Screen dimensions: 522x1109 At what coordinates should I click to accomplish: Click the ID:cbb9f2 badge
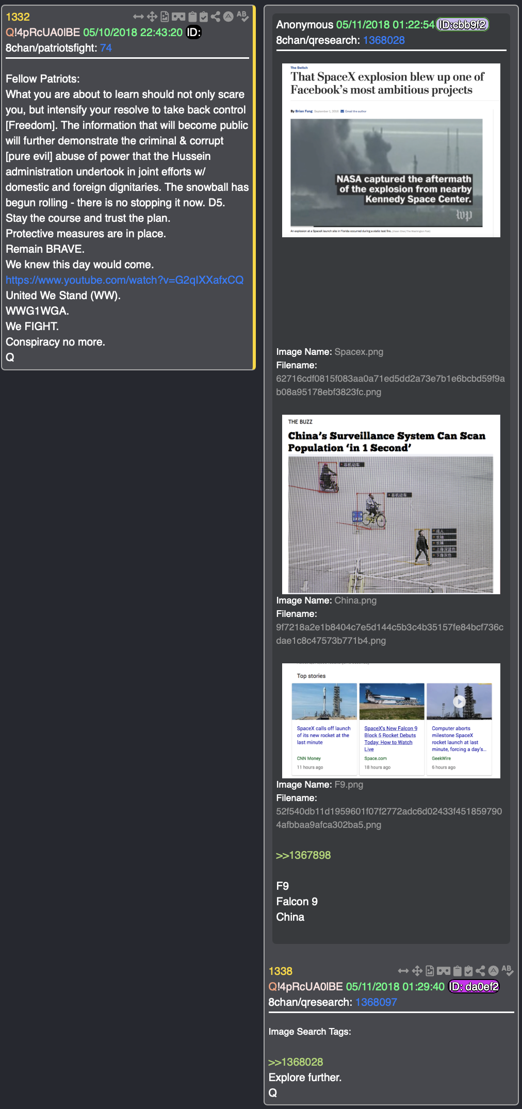point(463,25)
